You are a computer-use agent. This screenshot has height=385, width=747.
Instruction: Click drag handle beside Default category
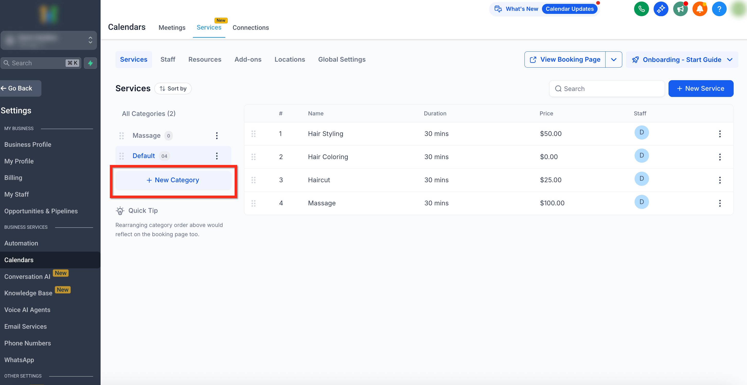tap(121, 156)
